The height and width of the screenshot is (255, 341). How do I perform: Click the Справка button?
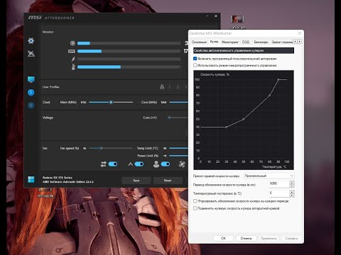(x=291, y=238)
